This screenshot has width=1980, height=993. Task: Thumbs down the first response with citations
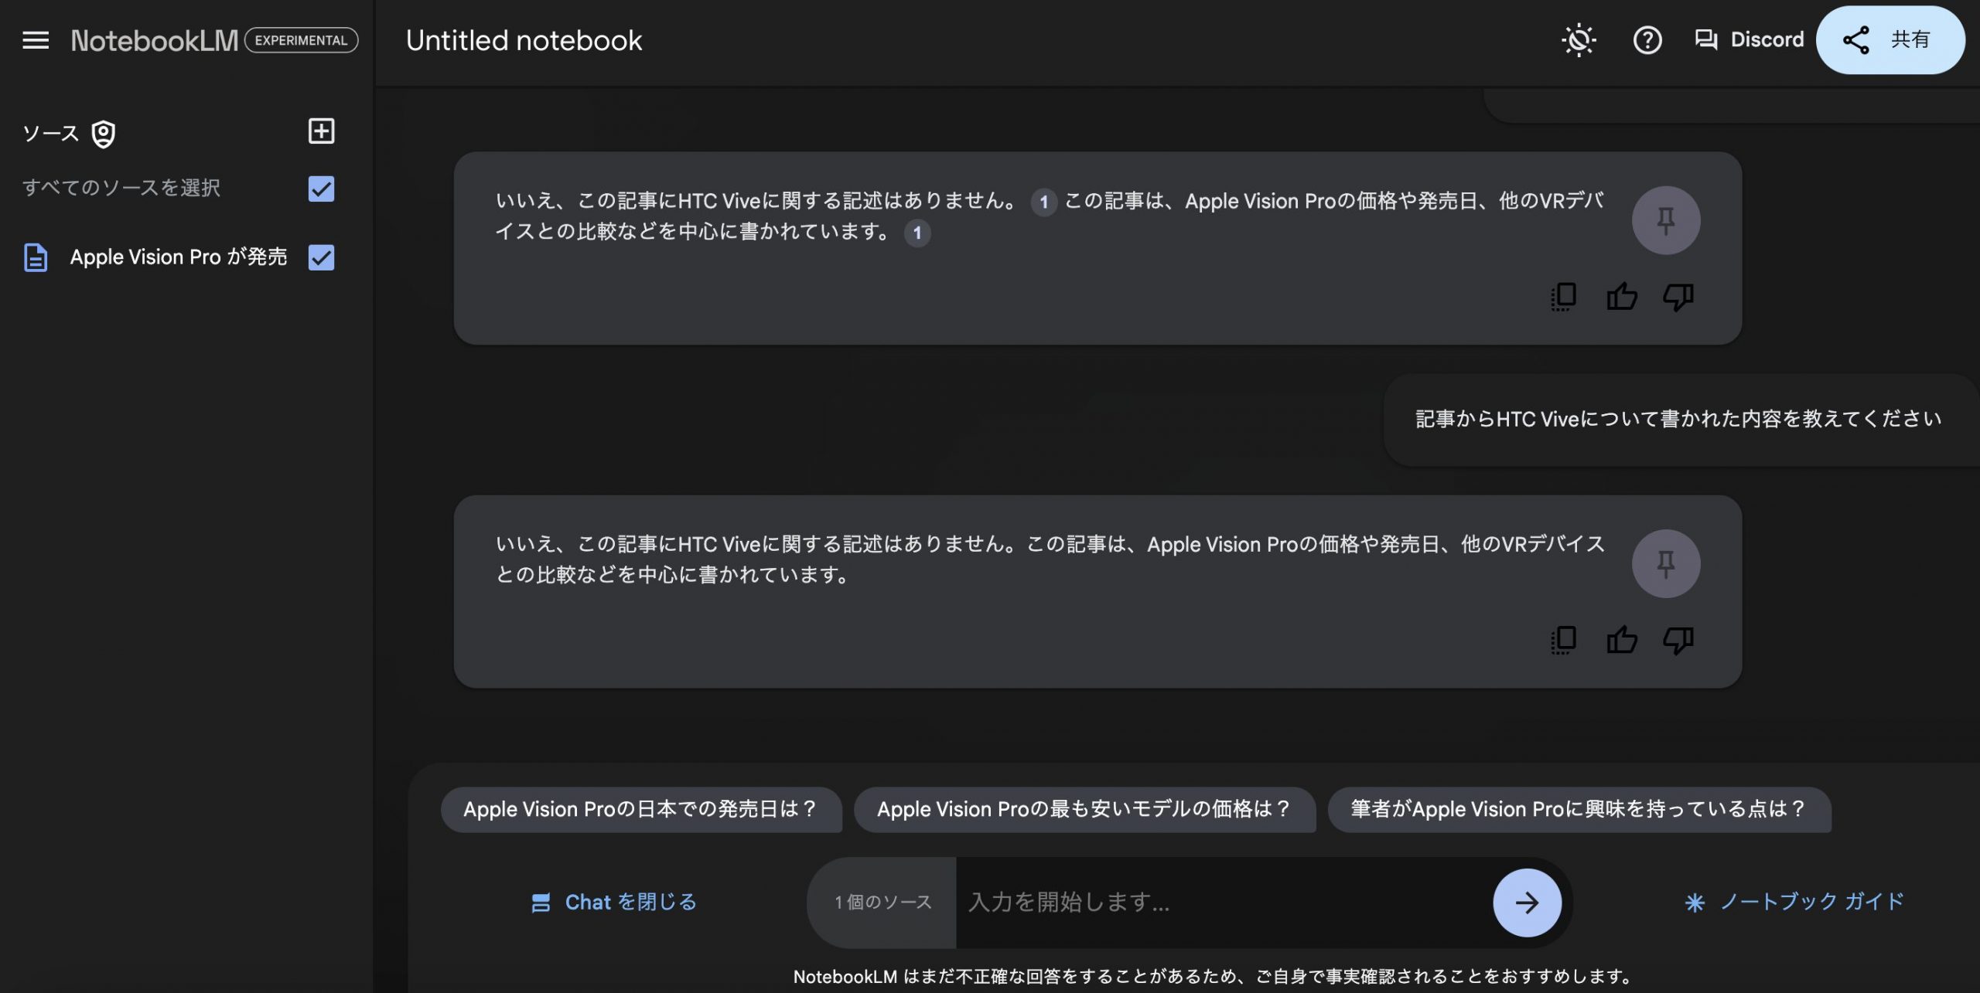pos(1678,297)
